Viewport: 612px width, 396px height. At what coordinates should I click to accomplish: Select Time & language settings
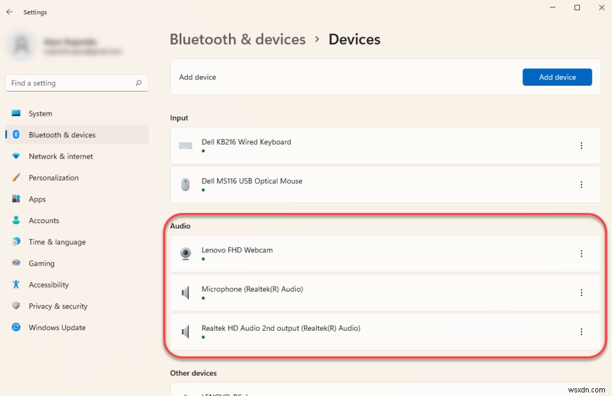click(x=57, y=242)
